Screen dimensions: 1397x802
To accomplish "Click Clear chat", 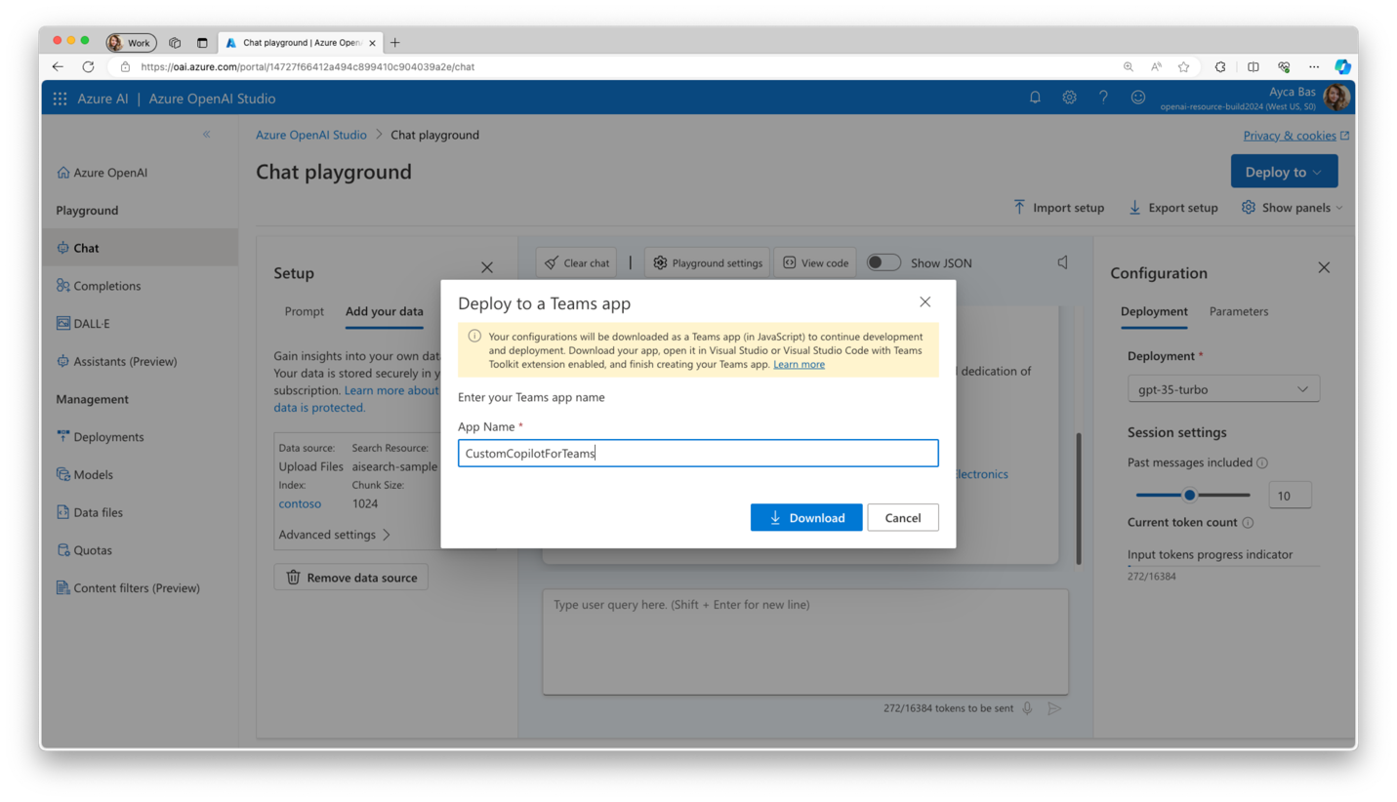I will pyautogui.click(x=577, y=262).
